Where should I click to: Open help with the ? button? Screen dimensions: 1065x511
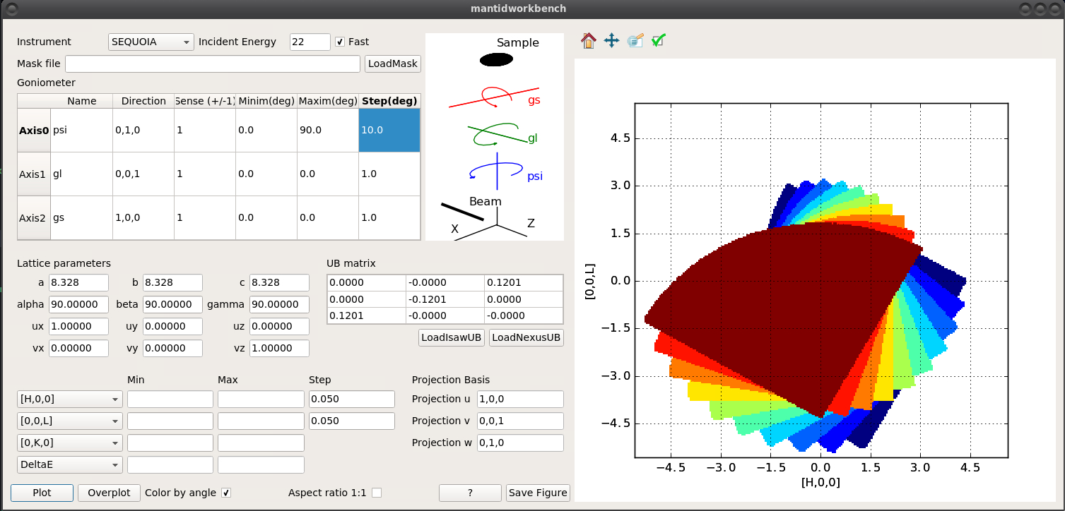(470, 493)
